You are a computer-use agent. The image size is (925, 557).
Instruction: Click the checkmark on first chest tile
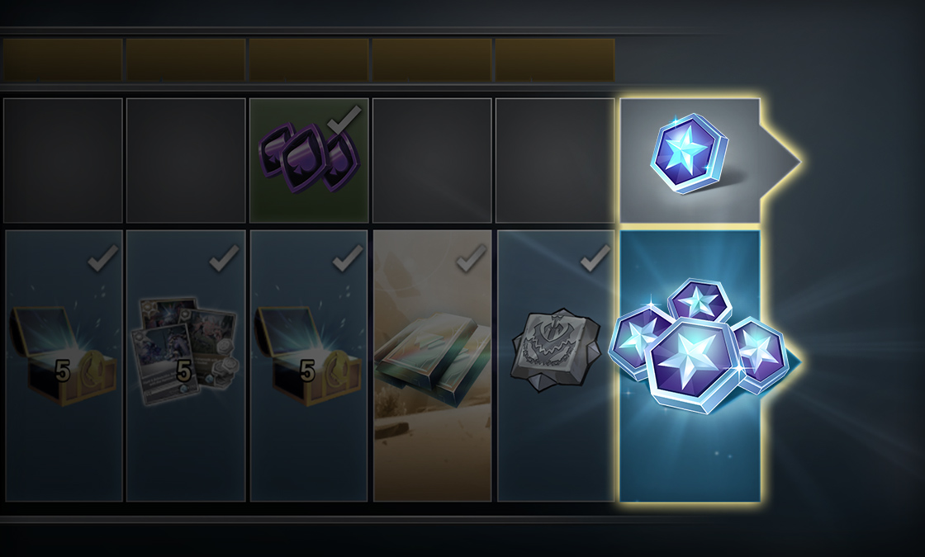coord(103,258)
